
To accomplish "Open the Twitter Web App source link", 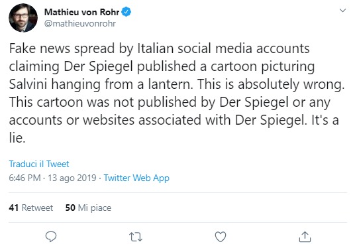I will [x=136, y=178].
